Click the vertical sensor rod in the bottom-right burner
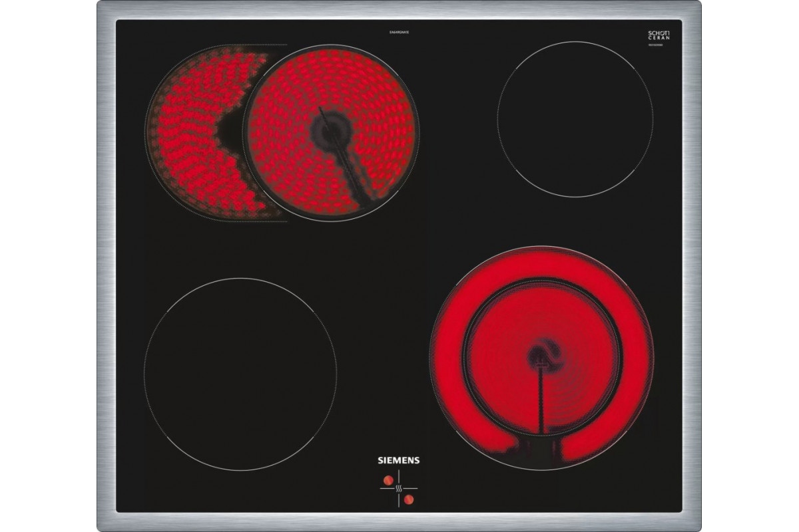The width and height of the screenshot is (799, 532). click(x=541, y=399)
